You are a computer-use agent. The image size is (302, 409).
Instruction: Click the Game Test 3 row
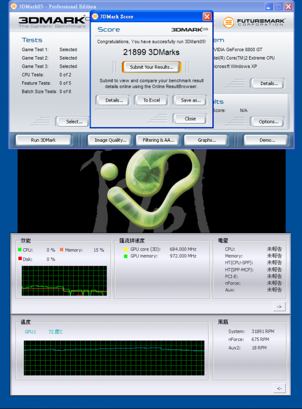[x=50, y=66]
